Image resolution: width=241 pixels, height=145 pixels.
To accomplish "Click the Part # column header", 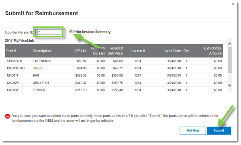I will pos(11,51).
